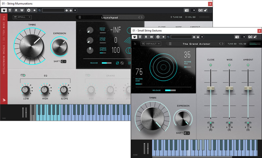This screenshot has height=158, width=262.
Task: Click the Wide mic fader handle
Action: click(229, 88)
